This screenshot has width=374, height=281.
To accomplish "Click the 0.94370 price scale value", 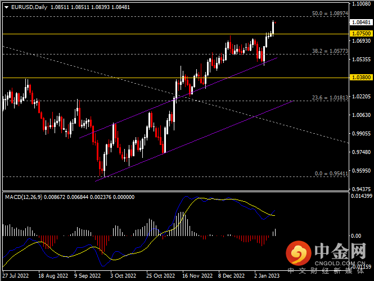I will (360, 189).
